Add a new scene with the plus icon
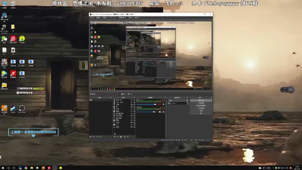This screenshot has width=302, height=170. coord(91,136)
